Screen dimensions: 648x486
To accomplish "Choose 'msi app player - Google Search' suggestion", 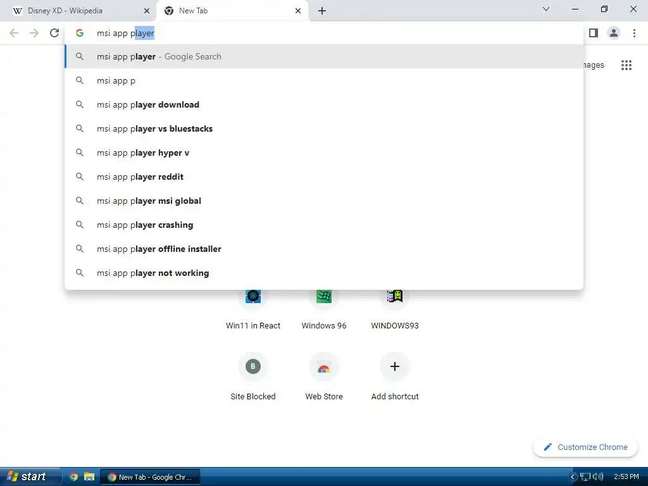I will click(325, 56).
